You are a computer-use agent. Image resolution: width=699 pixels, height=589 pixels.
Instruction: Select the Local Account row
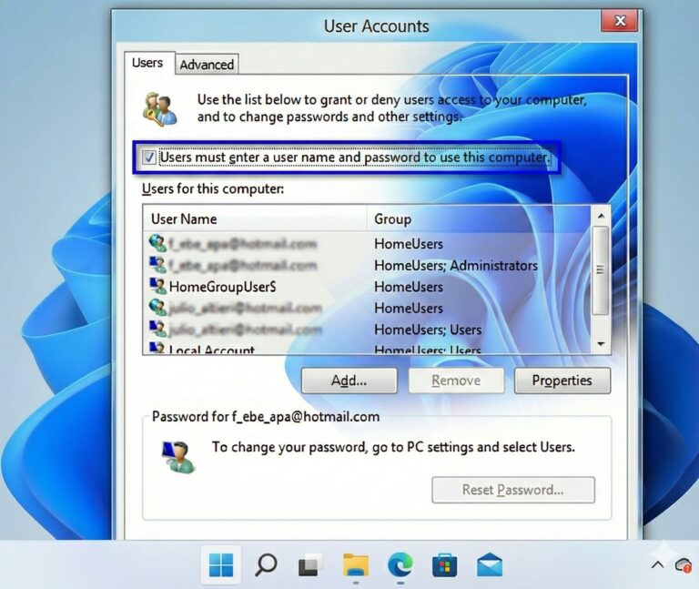tap(368, 349)
